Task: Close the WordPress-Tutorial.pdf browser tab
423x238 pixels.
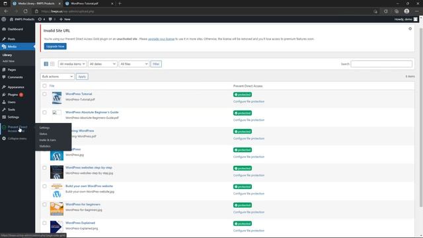Action: point(112,3)
